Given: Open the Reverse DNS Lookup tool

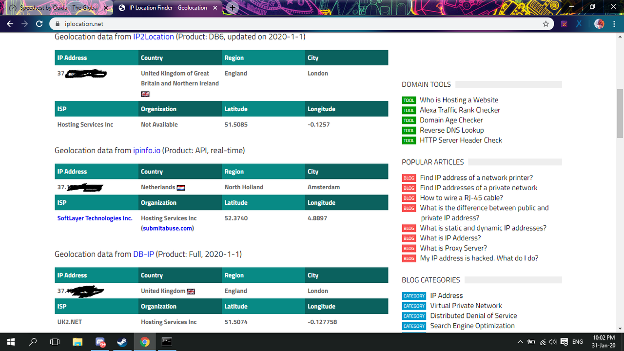Looking at the screenshot, I should pos(452,130).
